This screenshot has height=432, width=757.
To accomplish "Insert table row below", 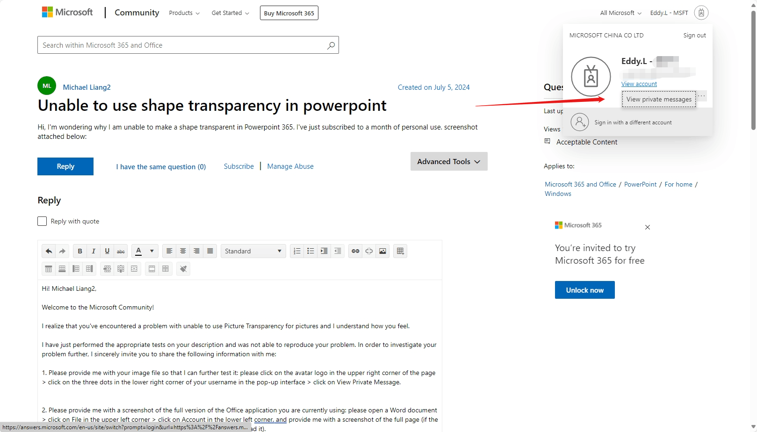I will click(x=62, y=269).
